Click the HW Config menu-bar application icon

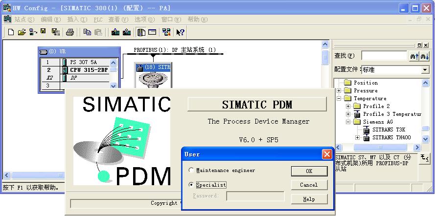[x=7, y=19]
